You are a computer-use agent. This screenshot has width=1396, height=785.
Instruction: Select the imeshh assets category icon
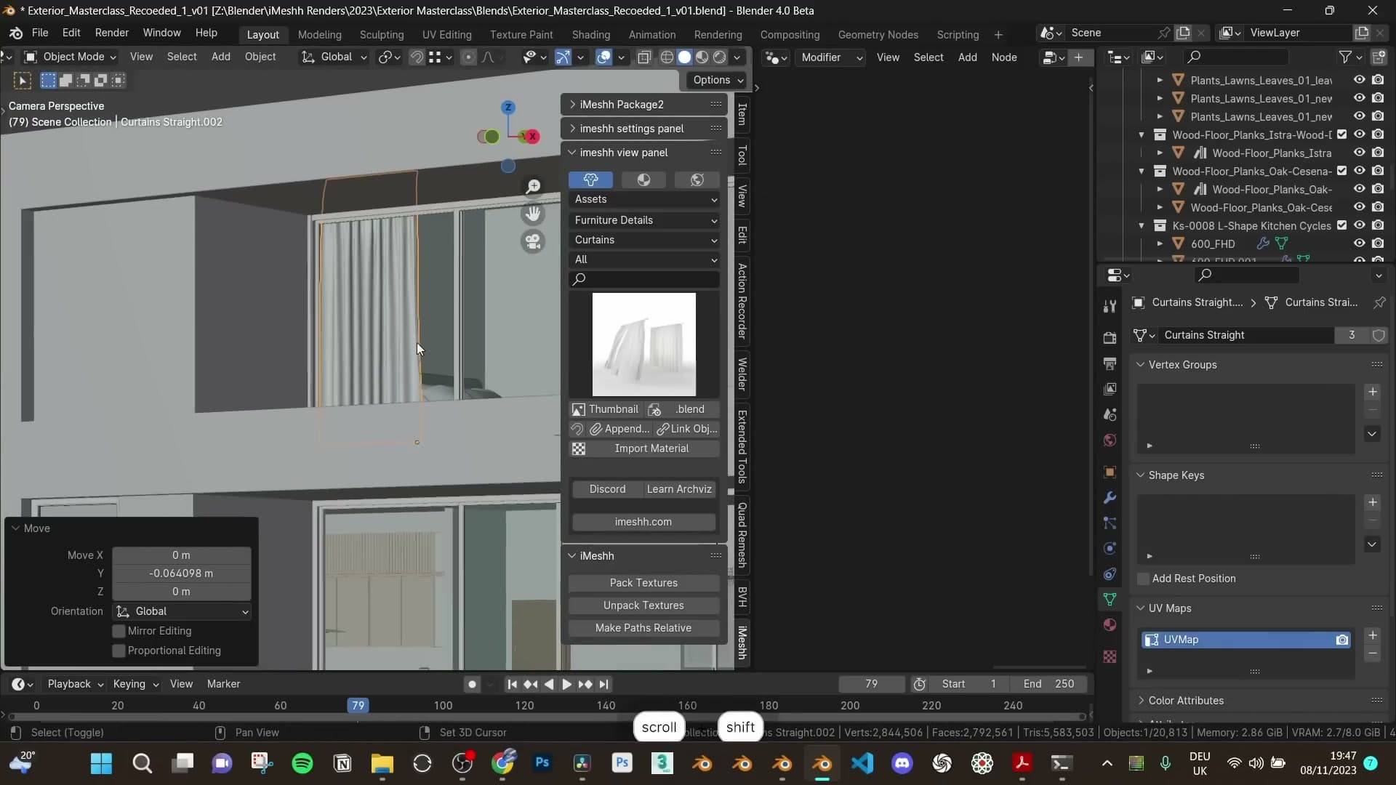pyautogui.click(x=590, y=180)
